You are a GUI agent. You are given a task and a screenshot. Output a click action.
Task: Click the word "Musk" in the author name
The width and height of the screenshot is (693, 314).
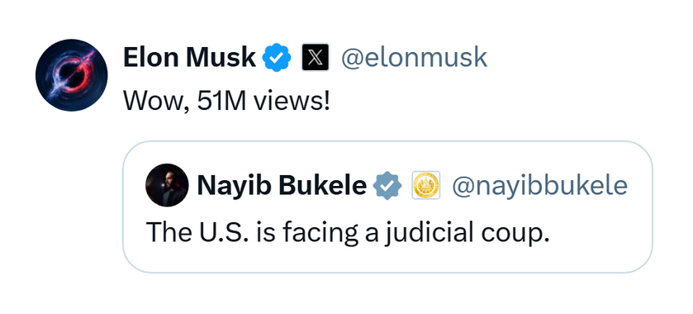pyautogui.click(x=221, y=58)
